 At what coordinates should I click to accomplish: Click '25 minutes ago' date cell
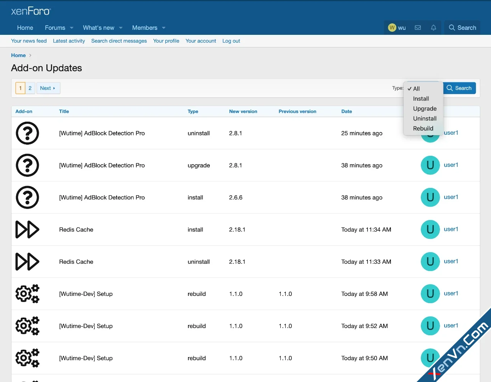[362, 133]
